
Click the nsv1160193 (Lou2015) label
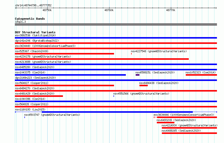[30, 109]
